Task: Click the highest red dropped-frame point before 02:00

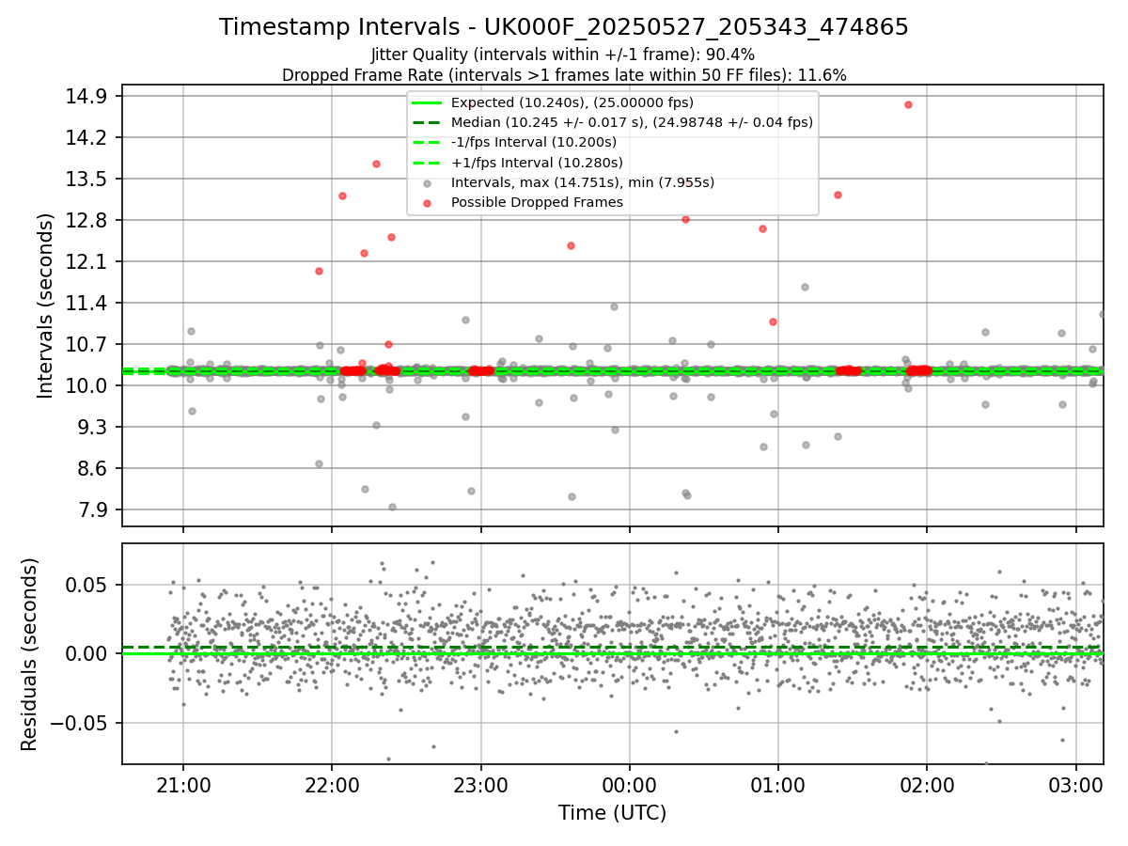Action: 908,104
